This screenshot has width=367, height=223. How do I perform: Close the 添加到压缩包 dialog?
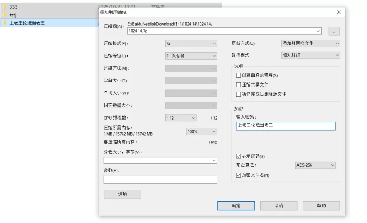click(x=339, y=12)
